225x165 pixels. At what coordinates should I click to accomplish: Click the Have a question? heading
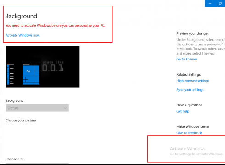[x=189, y=105]
